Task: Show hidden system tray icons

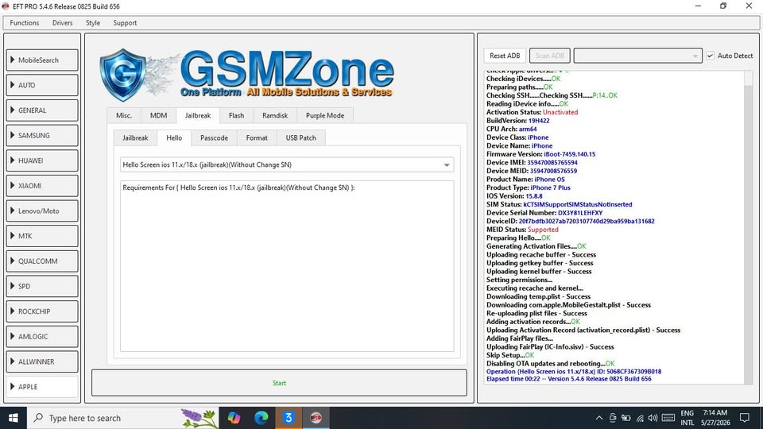Action: point(599,418)
